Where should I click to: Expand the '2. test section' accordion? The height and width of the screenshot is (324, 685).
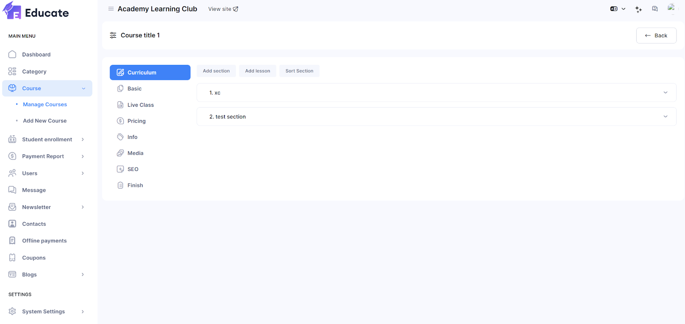coord(436,117)
